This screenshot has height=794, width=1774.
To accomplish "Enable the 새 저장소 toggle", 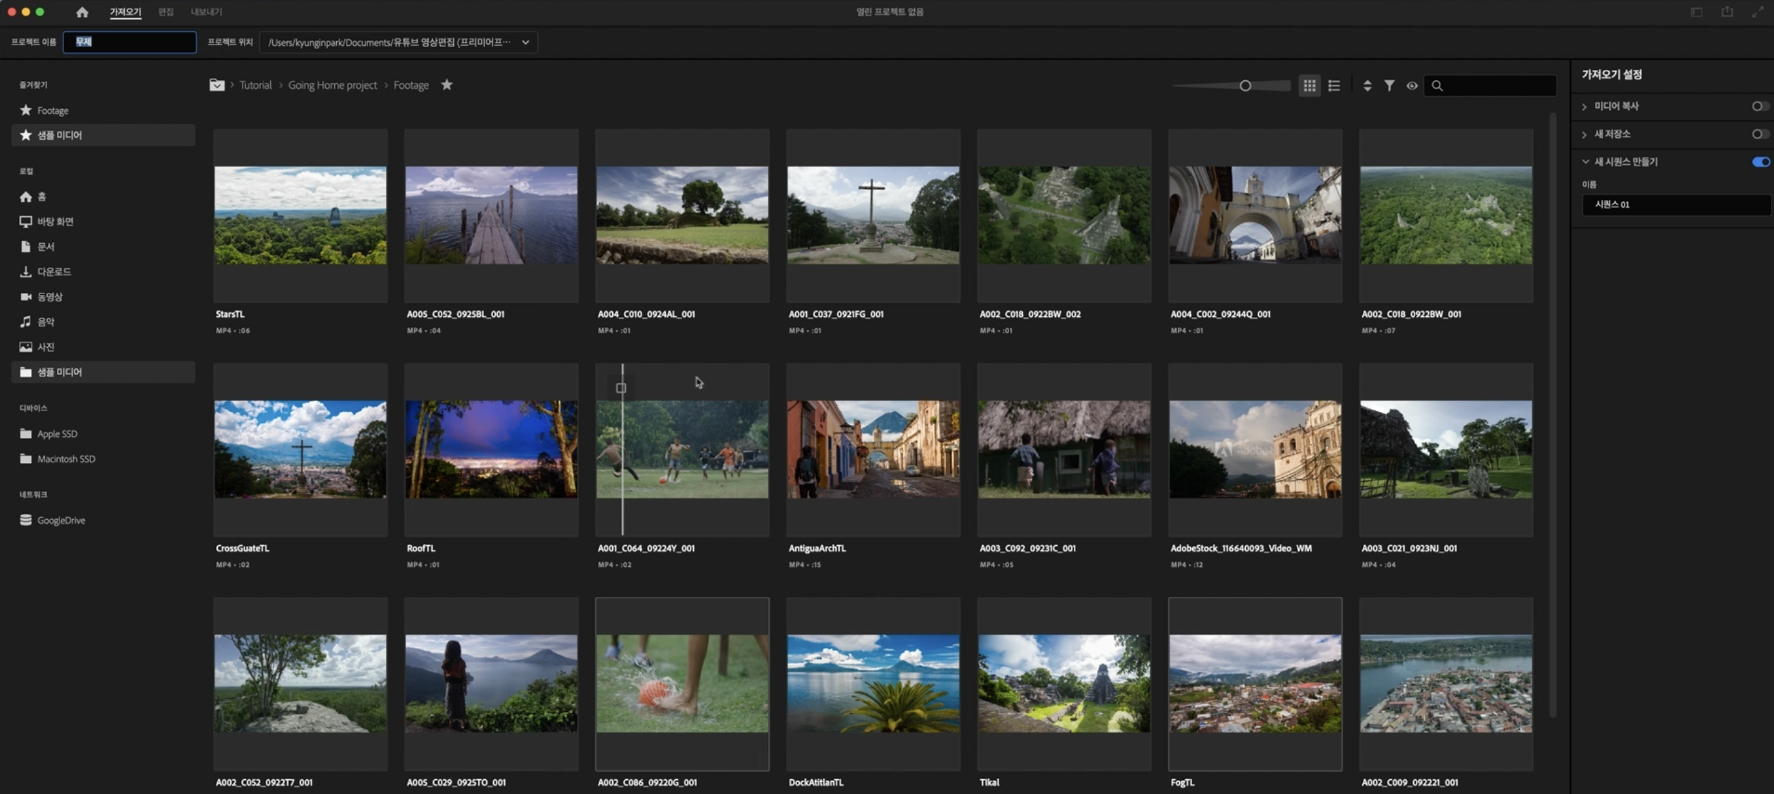I will click(1759, 134).
